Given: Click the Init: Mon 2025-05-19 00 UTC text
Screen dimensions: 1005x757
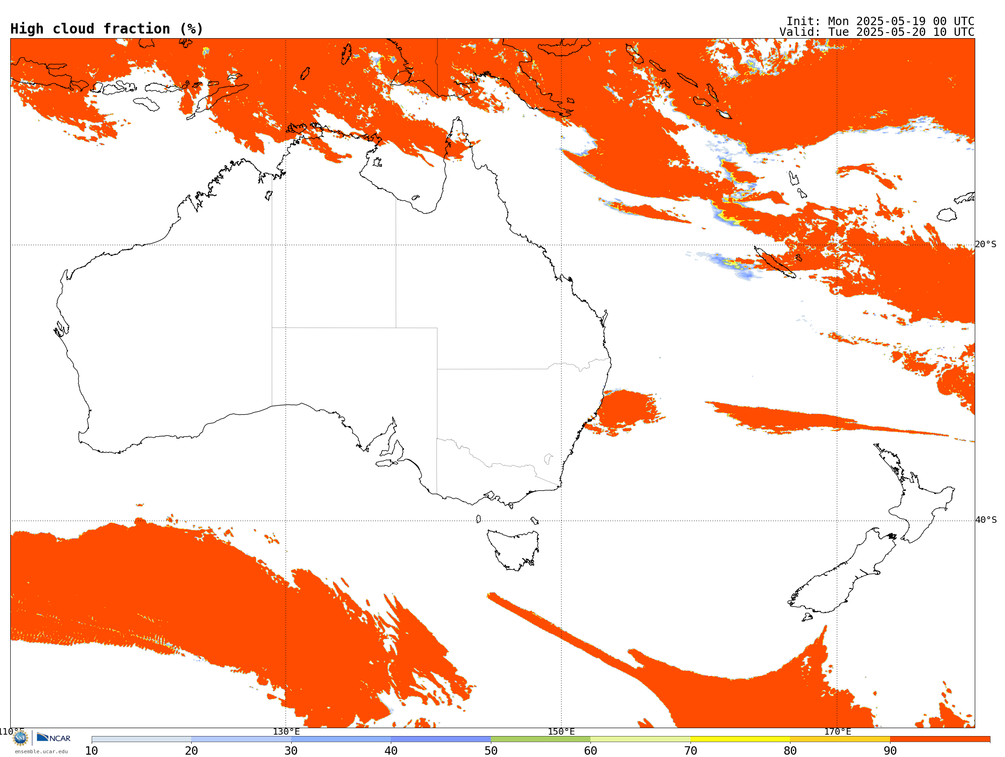Looking at the screenshot, I should pos(880,21).
